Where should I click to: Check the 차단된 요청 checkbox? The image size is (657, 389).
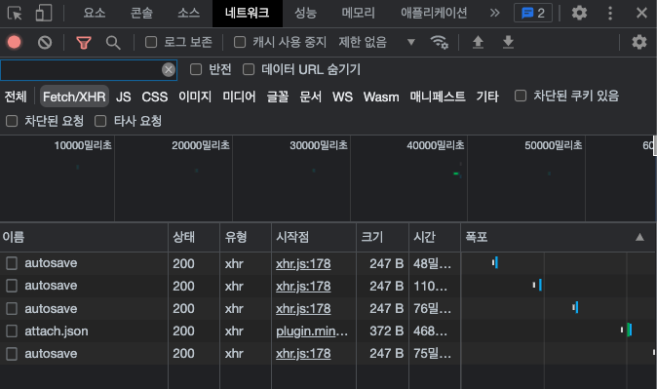[12, 121]
